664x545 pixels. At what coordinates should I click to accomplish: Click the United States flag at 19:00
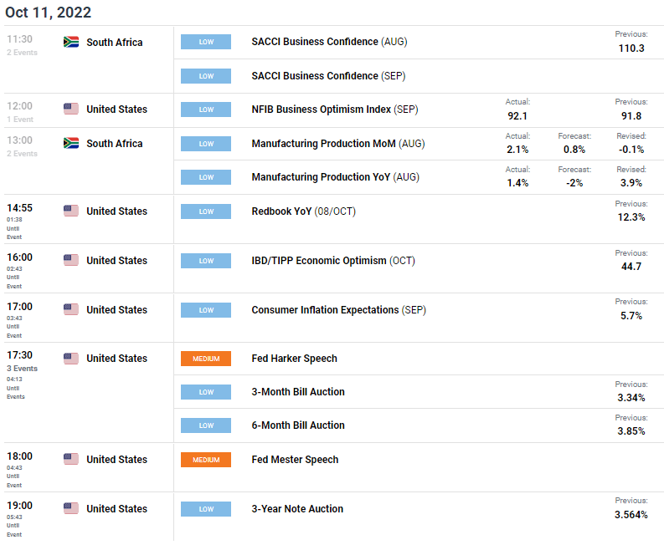(70, 508)
